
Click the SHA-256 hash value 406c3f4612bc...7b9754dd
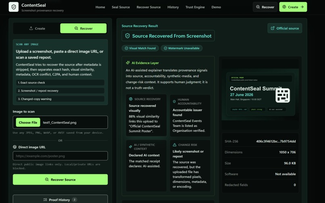coord(276,141)
